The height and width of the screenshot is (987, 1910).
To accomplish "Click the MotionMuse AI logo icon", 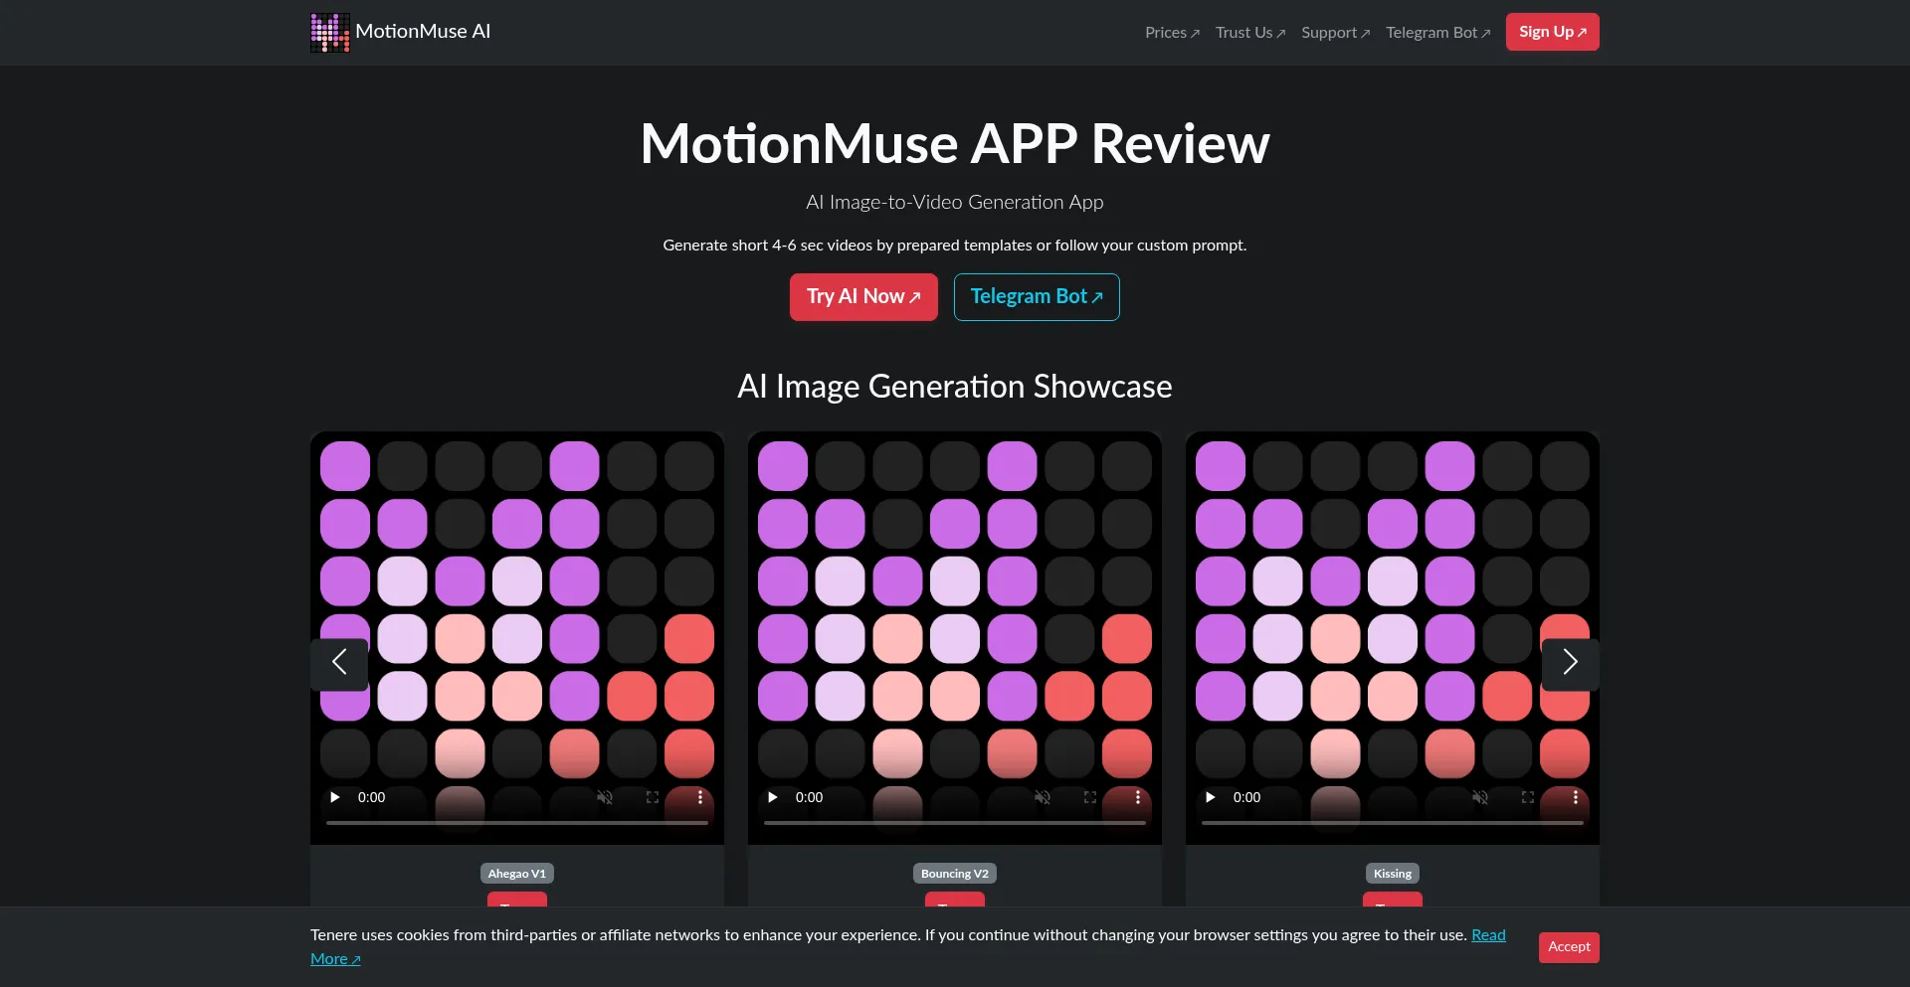I will [x=329, y=32].
